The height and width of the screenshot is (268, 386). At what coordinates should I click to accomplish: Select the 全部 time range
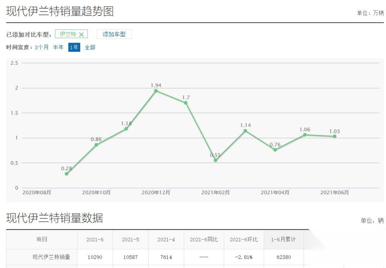(x=90, y=47)
